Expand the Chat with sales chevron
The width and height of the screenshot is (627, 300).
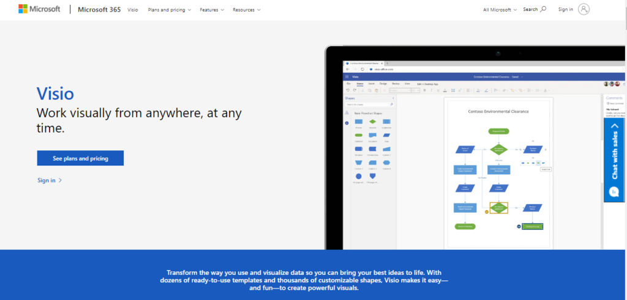pos(614,126)
